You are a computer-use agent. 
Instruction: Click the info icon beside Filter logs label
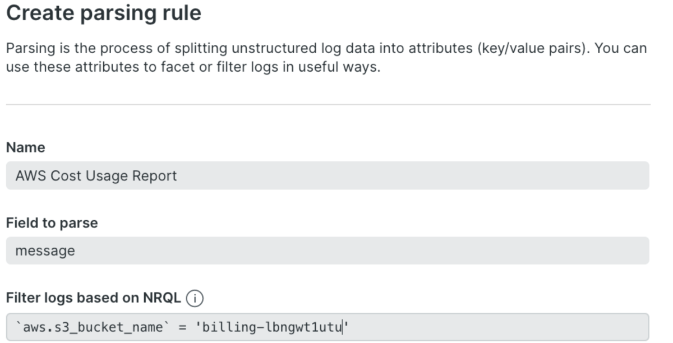click(x=195, y=299)
